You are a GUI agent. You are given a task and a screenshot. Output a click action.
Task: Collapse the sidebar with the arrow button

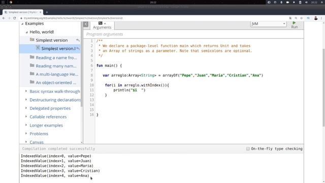coord(86,24)
